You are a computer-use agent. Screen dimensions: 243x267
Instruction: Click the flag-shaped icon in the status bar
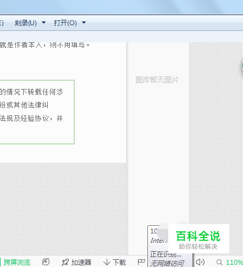[141, 262]
